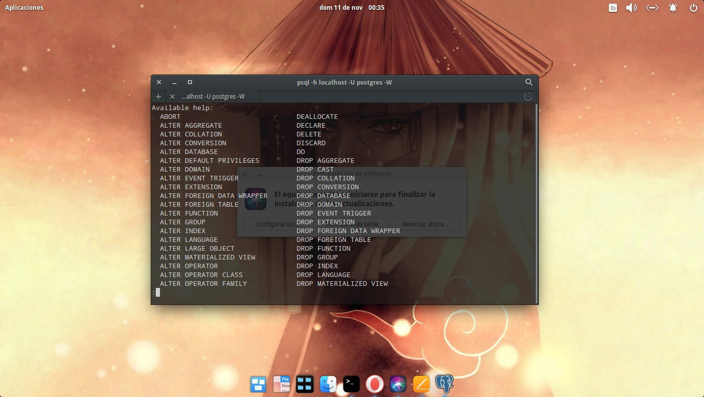Open the Siri-style orb dock icon

(398, 384)
